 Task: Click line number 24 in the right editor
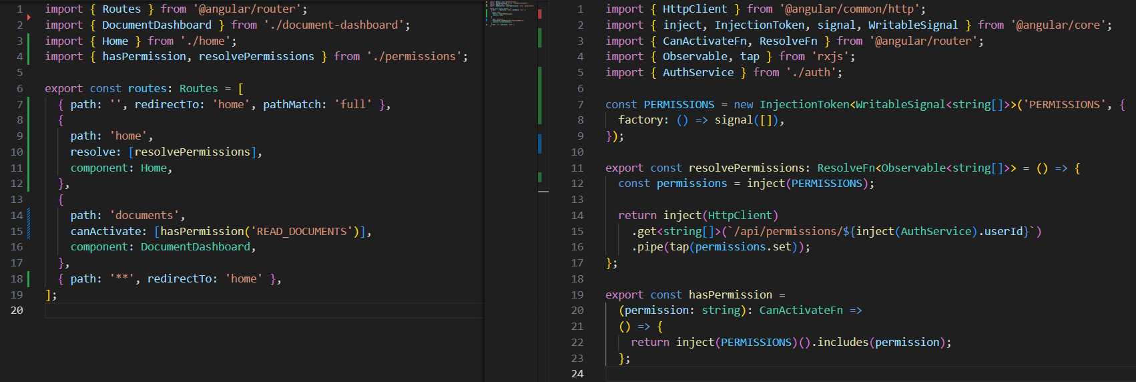click(x=577, y=374)
